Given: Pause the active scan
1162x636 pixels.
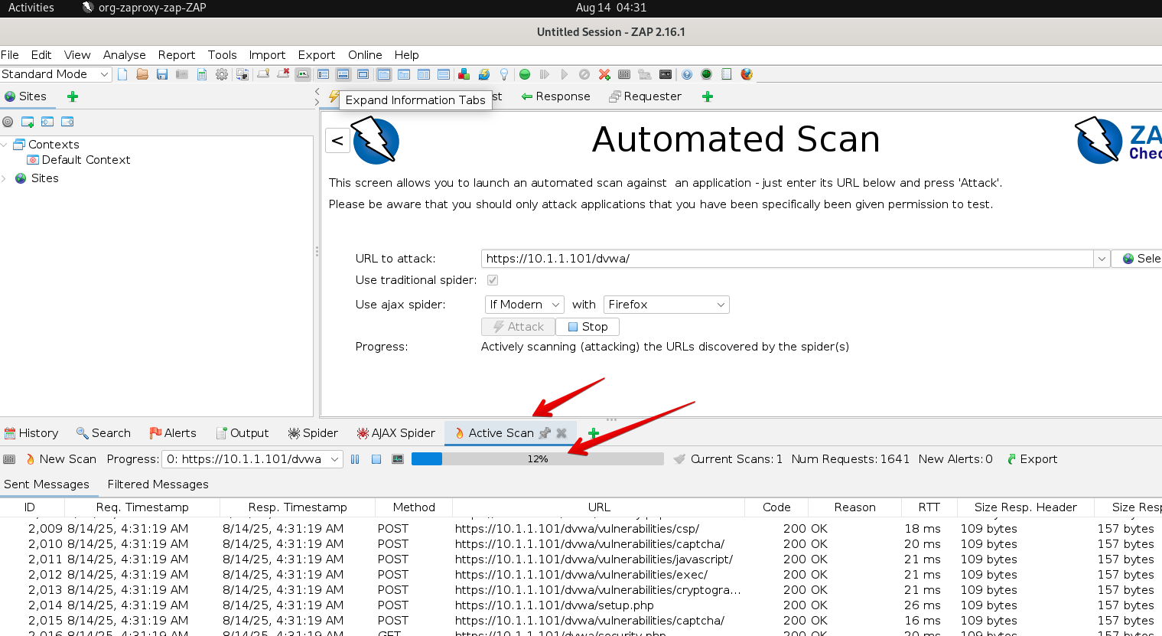Looking at the screenshot, I should coord(355,459).
